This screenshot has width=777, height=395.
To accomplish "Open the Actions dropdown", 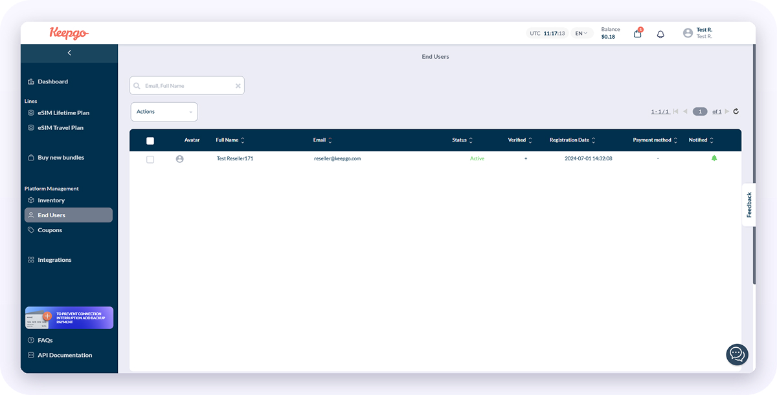I will click(164, 112).
